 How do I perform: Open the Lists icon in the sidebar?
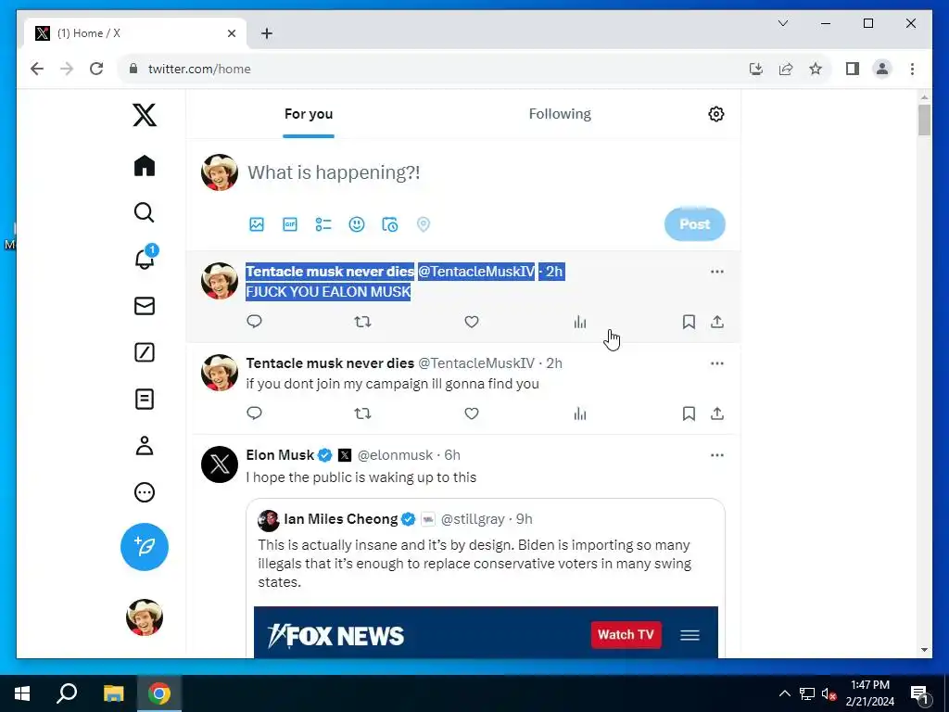pyautogui.click(x=145, y=399)
